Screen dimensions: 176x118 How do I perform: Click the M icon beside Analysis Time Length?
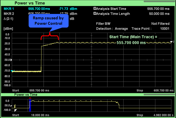click(94, 13)
